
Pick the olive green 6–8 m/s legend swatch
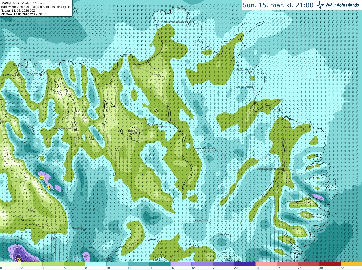pyautogui.click(x=74, y=264)
